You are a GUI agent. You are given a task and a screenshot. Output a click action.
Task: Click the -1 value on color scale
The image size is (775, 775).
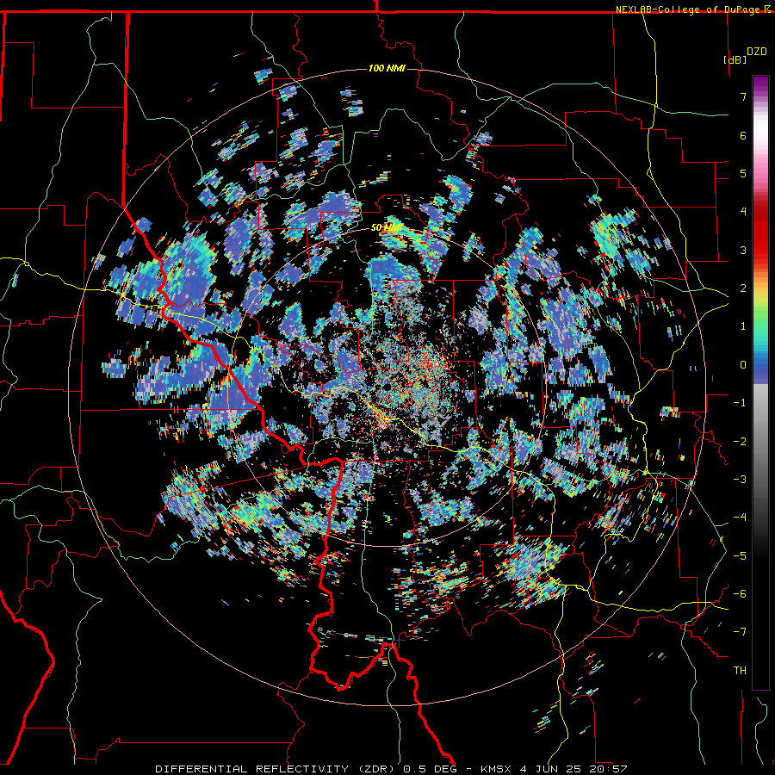(740, 403)
